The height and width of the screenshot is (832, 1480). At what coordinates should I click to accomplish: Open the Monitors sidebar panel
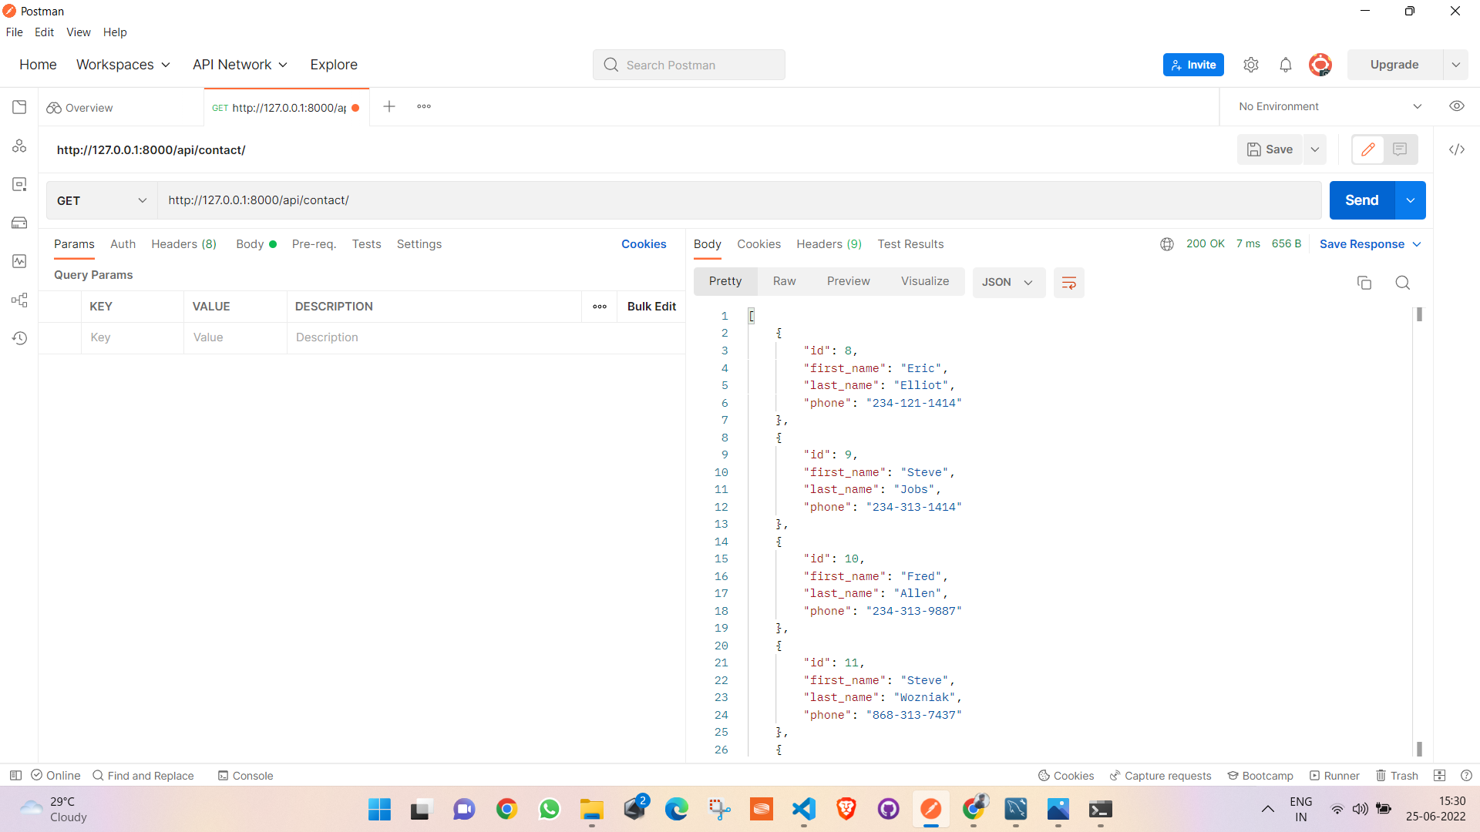click(x=19, y=261)
